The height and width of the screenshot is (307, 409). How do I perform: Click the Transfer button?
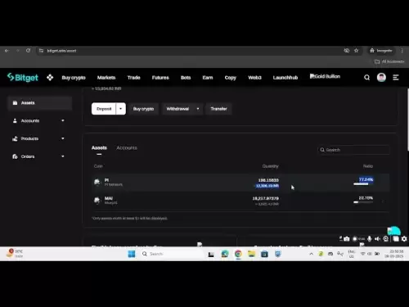click(x=218, y=109)
